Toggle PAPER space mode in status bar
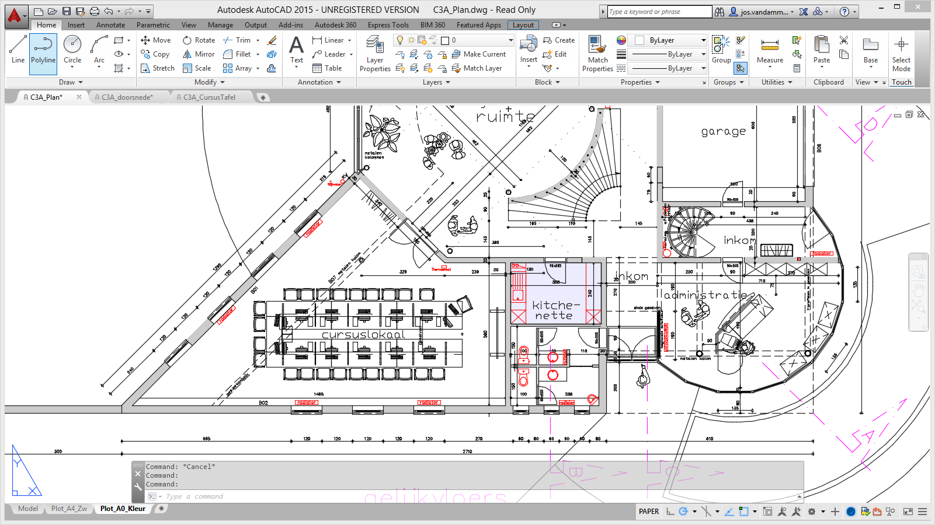This screenshot has height=525, width=935. click(649, 512)
